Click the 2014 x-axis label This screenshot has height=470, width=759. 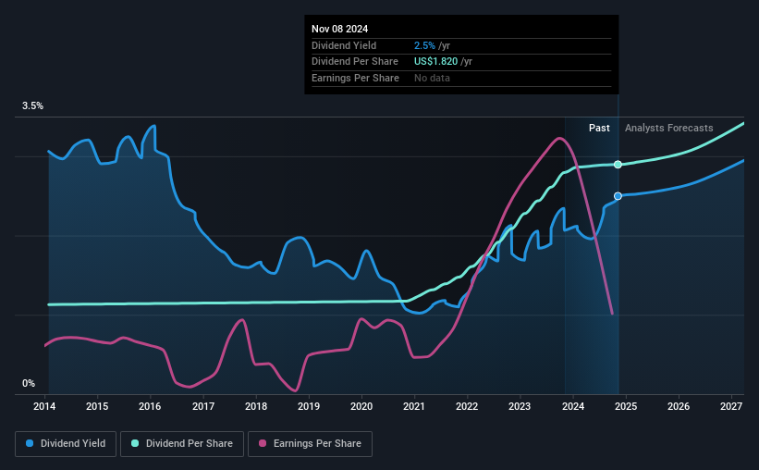click(x=44, y=406)
